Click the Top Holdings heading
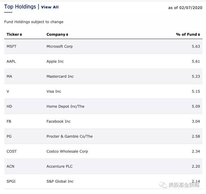 click(20, 7)
